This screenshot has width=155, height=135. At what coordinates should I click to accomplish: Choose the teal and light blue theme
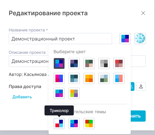(74, 78)
